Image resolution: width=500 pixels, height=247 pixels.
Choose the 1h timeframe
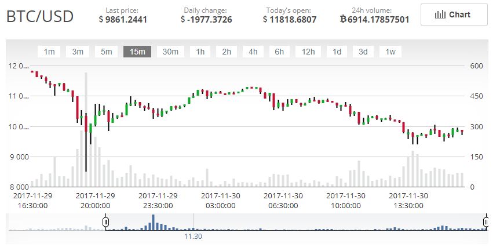(200, 52)
